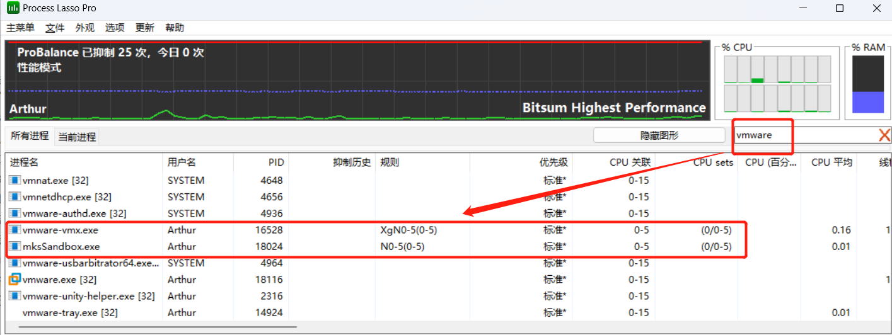
Task: Maximize the Process Lasso Pro window
Action: pyautogui.click(x=840, y=8)
